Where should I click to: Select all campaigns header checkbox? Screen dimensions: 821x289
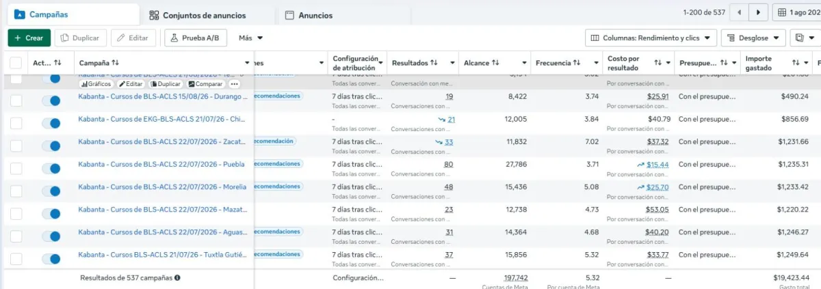pos(16,63)
